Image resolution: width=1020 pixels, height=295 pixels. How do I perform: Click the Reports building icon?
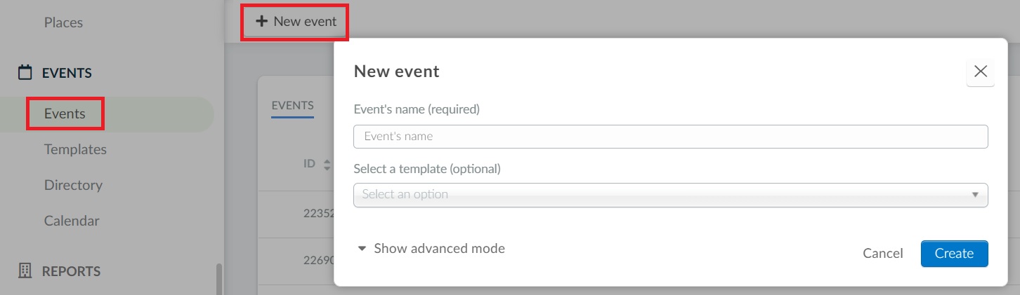coord(25,271)
